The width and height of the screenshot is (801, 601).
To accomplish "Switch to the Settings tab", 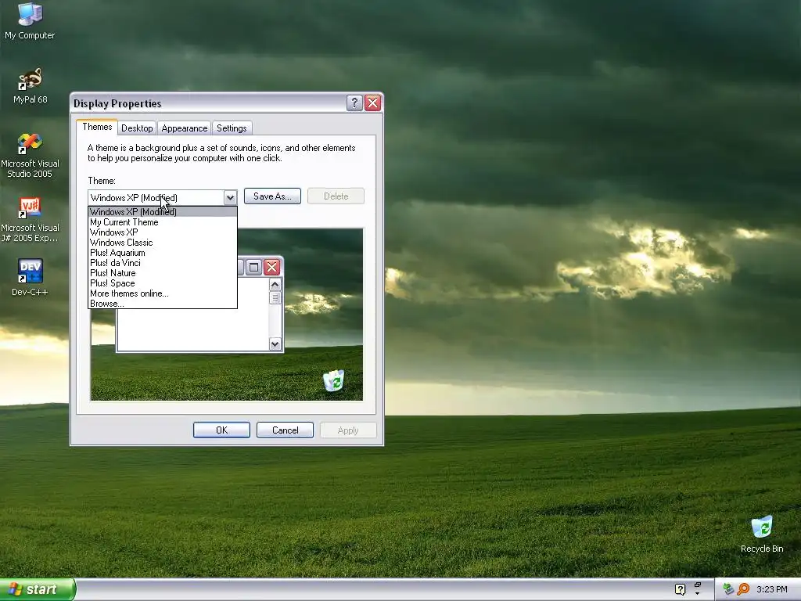I will click(x=232, y=128).
